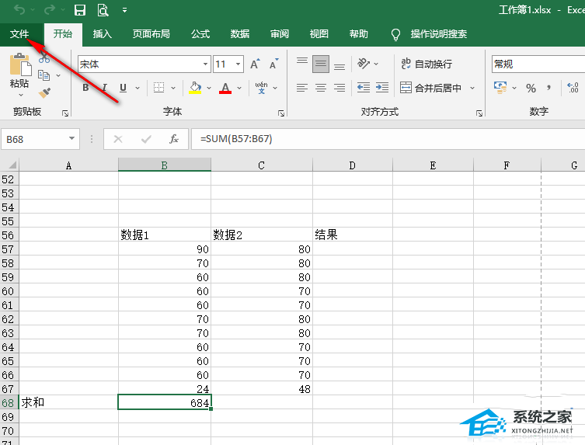
Task: Select column C header
Action: [x=262, y=165]
